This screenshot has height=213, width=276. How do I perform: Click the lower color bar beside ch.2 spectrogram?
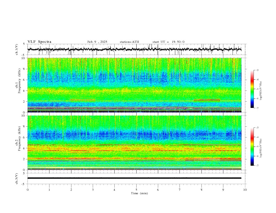252,147
